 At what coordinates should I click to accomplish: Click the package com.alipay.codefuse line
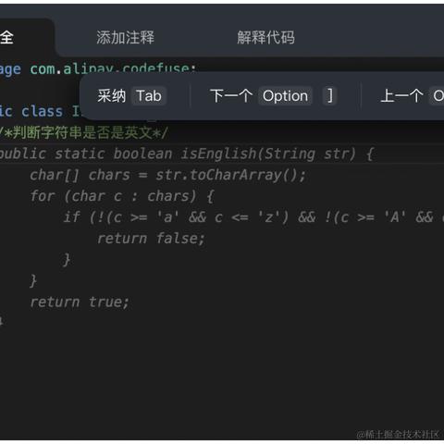(97, 68)
